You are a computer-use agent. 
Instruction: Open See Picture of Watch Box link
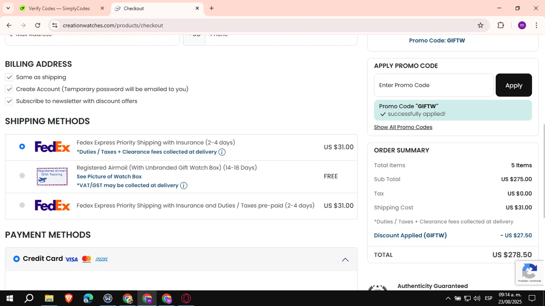109,176
